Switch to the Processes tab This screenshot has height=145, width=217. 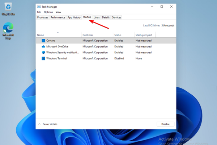43,17
